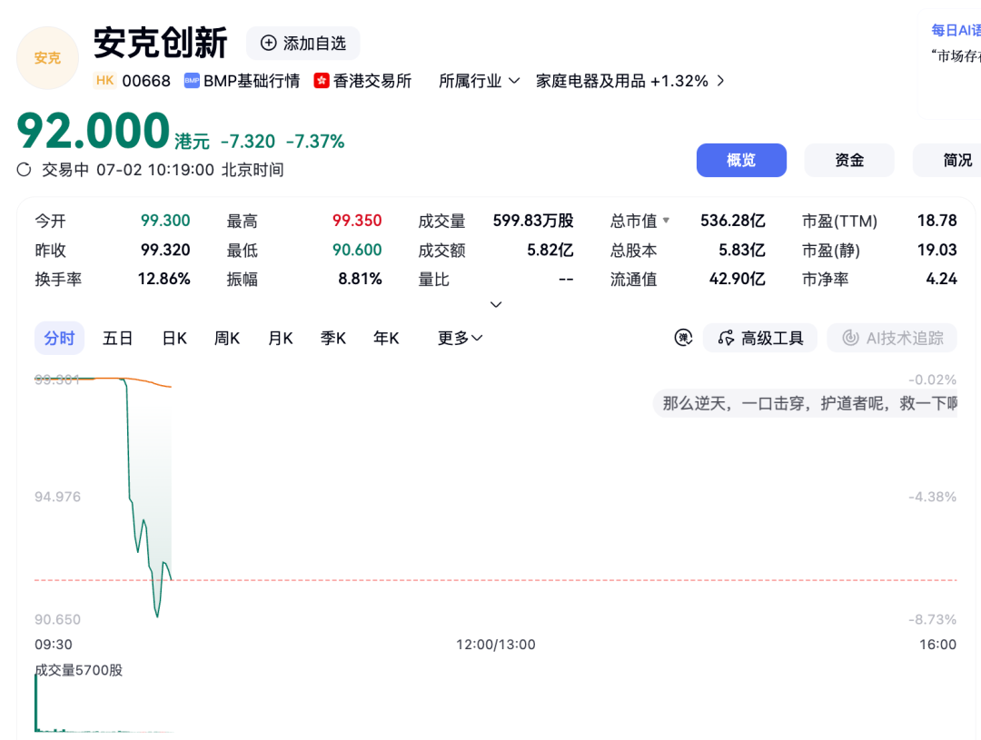Image resolution: width=981 pixels, height=740 pixels.
Task: Click the 成交量 value 599.83万股
Action: click(533, 221)
